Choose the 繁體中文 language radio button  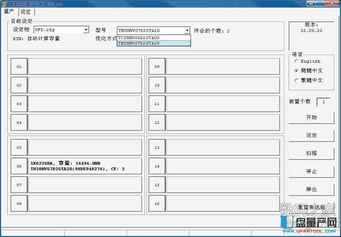pos(296,80)
